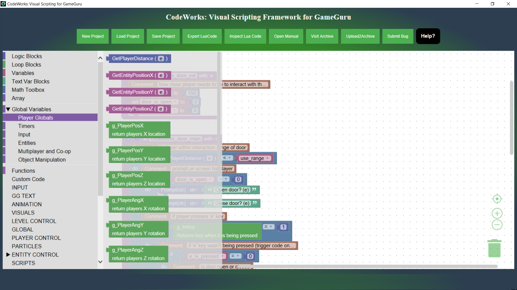The height and width of the screenshot is (290, 517).
Task: Click the sidebar scroll-down arrow
Action: (x=100, y=262)
